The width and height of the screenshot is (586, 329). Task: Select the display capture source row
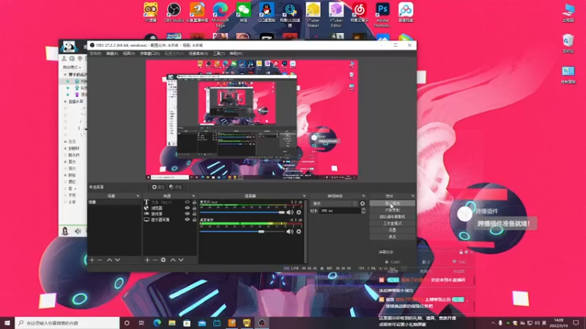[x=170, y=220]
